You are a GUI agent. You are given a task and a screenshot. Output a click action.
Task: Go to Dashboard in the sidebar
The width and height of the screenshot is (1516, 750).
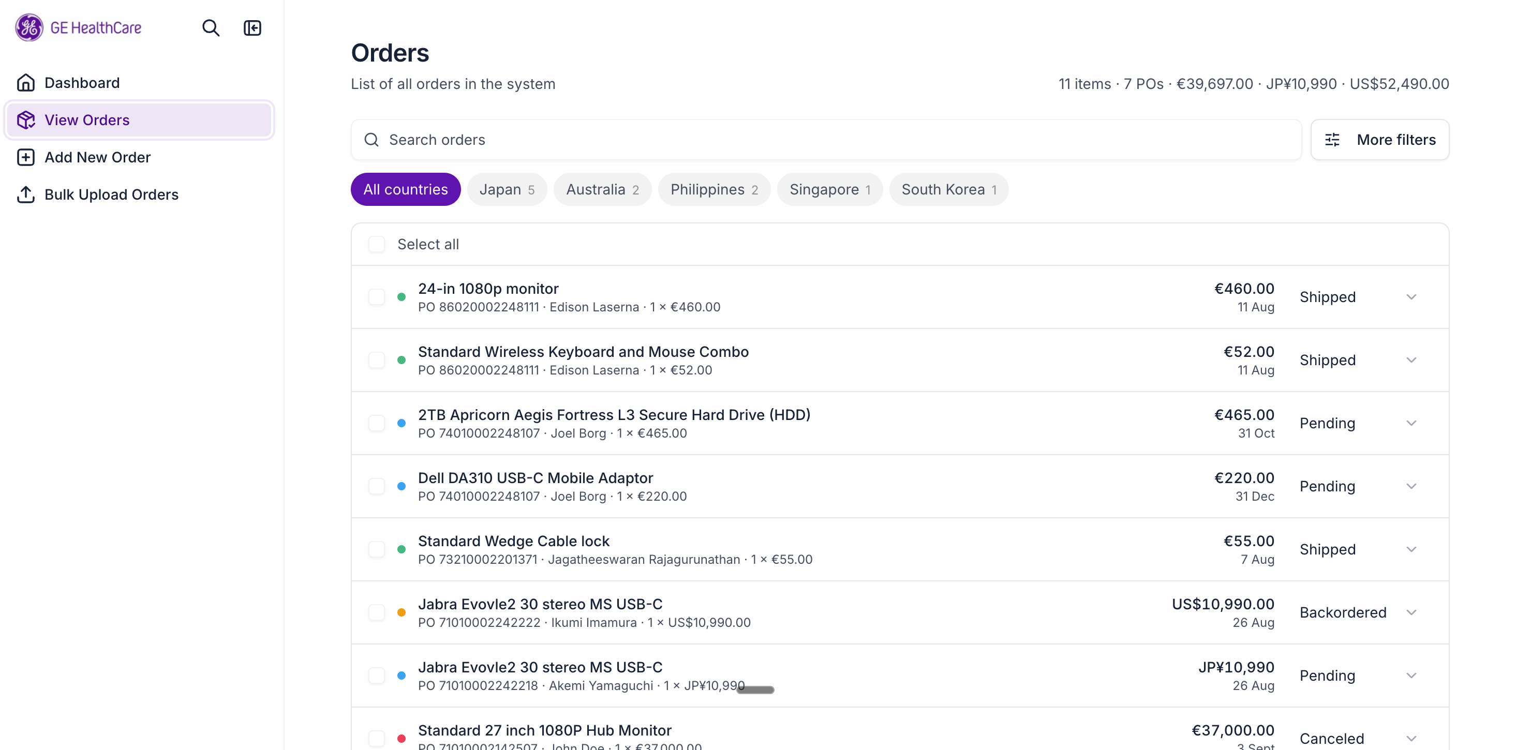pos(140,83)
